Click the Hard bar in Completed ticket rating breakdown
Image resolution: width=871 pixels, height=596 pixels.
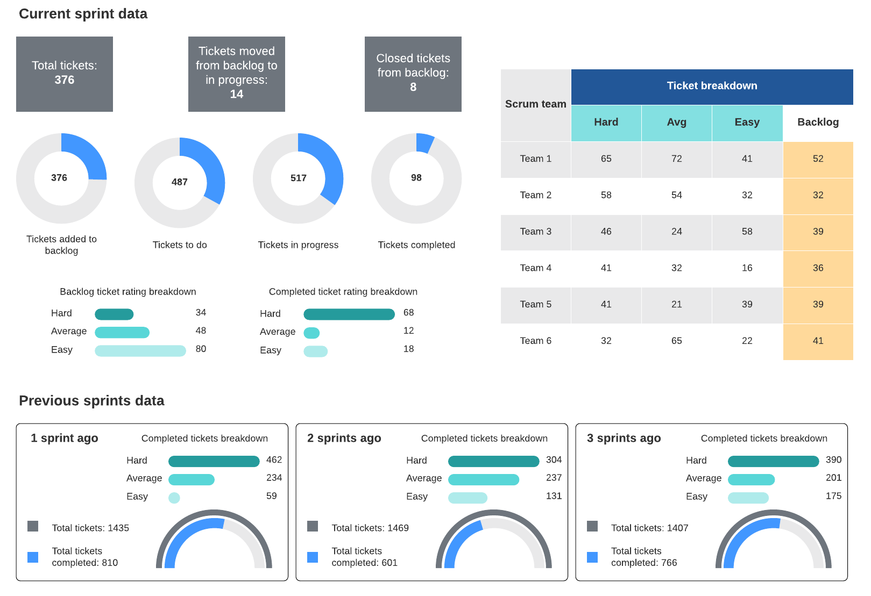(x=349, y=314)
